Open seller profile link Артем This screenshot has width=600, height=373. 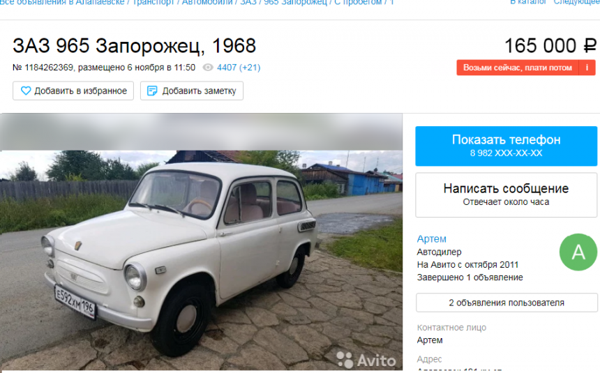432,238
